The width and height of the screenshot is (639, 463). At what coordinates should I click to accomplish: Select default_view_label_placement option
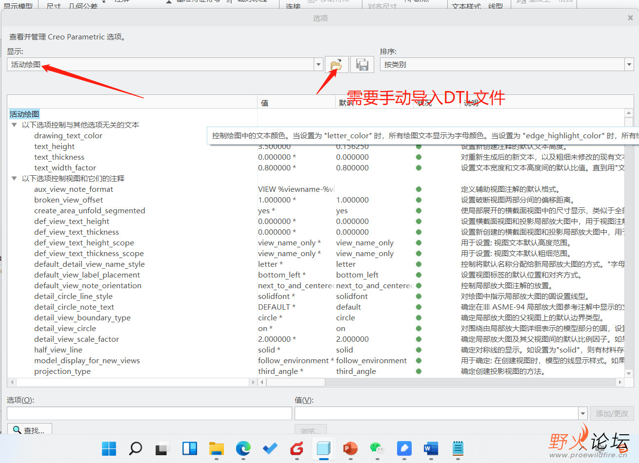tap(87, 275)
